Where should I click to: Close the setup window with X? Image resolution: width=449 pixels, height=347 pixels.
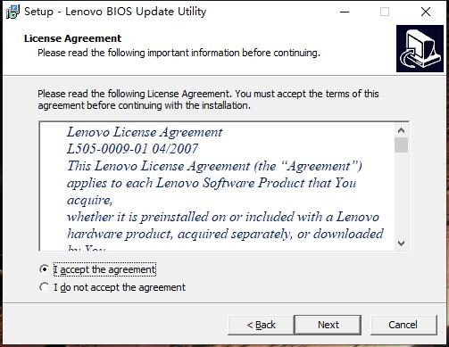[426, 12]
